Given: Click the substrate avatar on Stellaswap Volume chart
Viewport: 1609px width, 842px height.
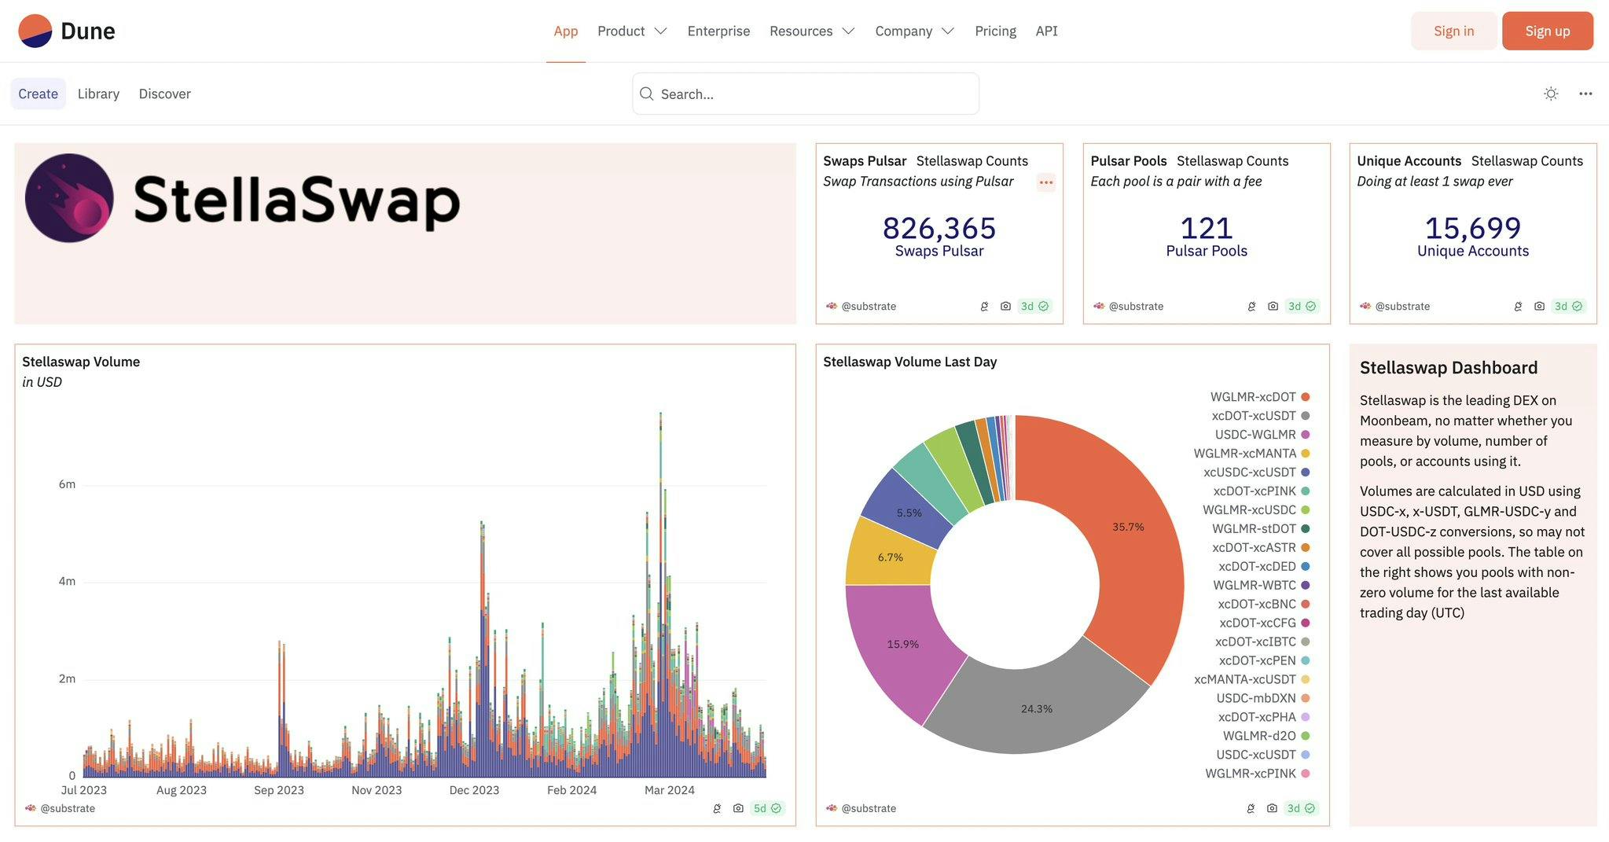Looking at the screenshot, I should click(31, 807).
